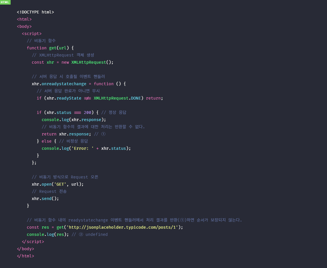Click the 'const res = get(' keyword portion
This screenshot has width=327, height=268.
pos(47,227)
